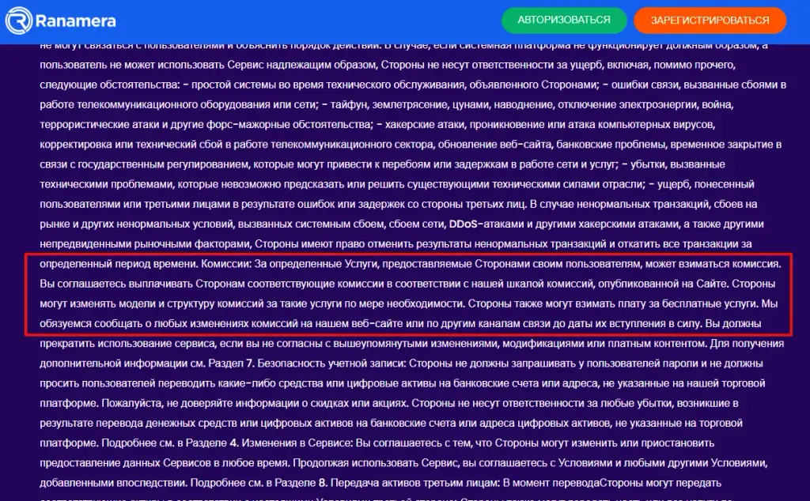Click the orange ЗАРЕГИСТРИРОВАТЬСЯ button
The height and width of the screenshot is (501, 810).
coord(710,21)
